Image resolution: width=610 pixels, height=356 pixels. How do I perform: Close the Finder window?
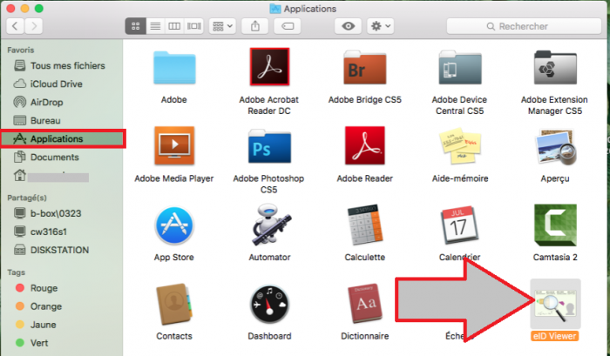[x=10, y=8]
